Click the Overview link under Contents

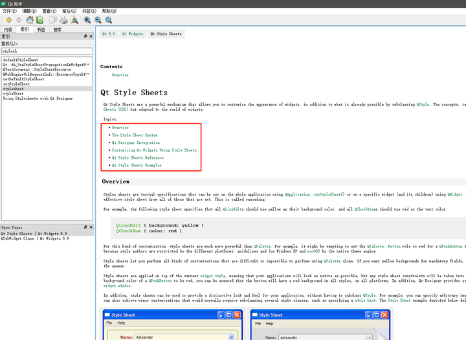(x=120, y=75)
